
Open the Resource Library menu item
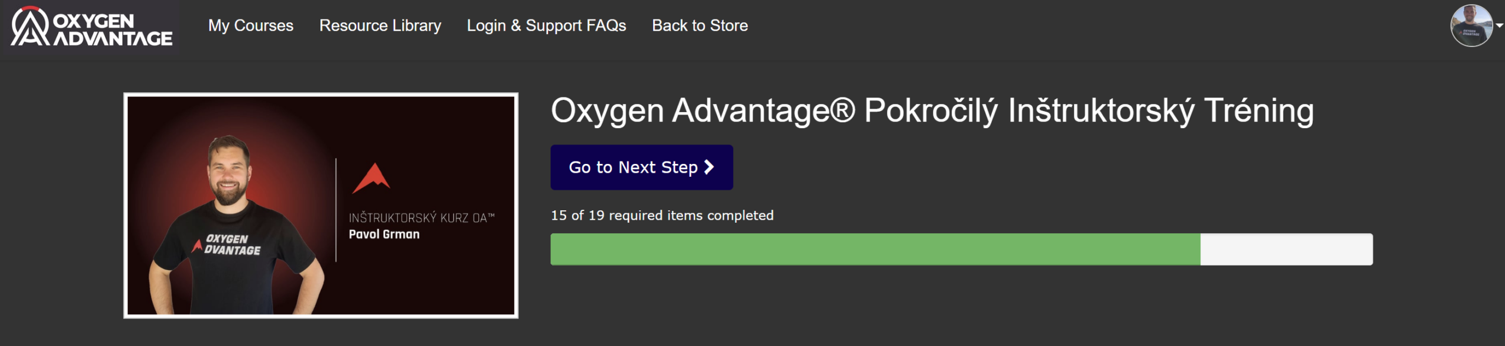pyautogui.click(x=380, y=26)
